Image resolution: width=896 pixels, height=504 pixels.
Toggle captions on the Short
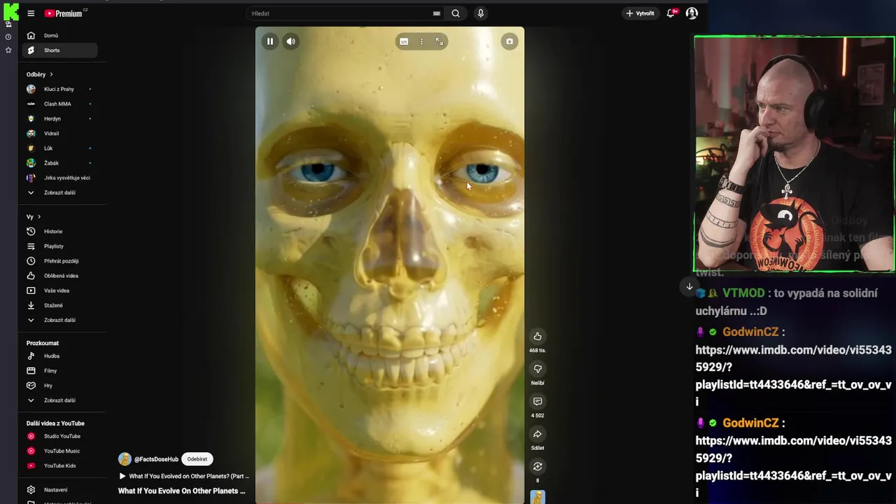pyautogui.click(x=404, y=41)
